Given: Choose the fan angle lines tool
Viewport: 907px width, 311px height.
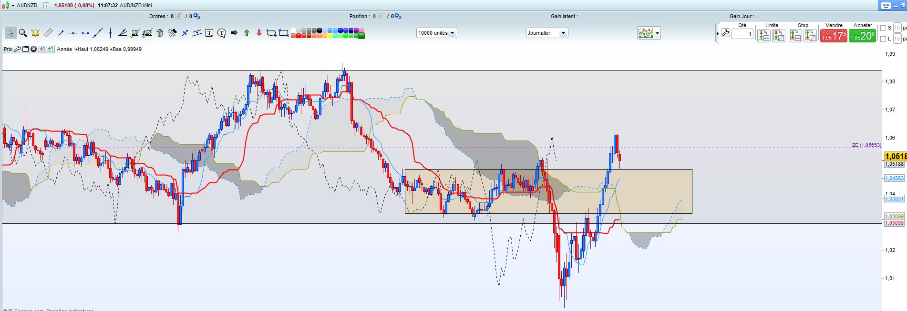Looking at the screenshot, I should click(122, 33).
